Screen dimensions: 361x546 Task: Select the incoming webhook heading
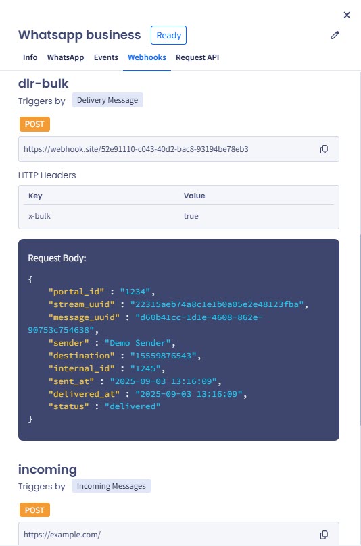coord(47,469)
